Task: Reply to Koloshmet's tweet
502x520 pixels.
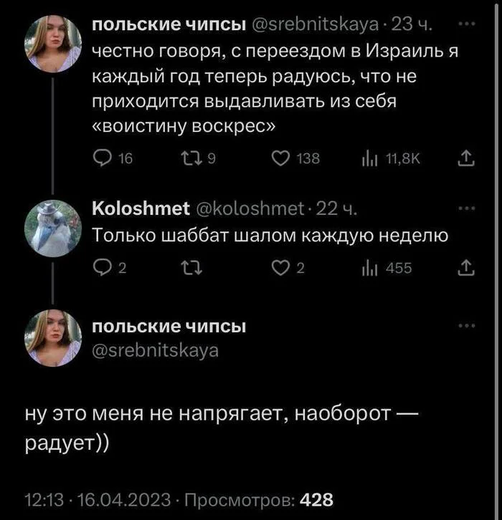Action: tap(102, 268)
